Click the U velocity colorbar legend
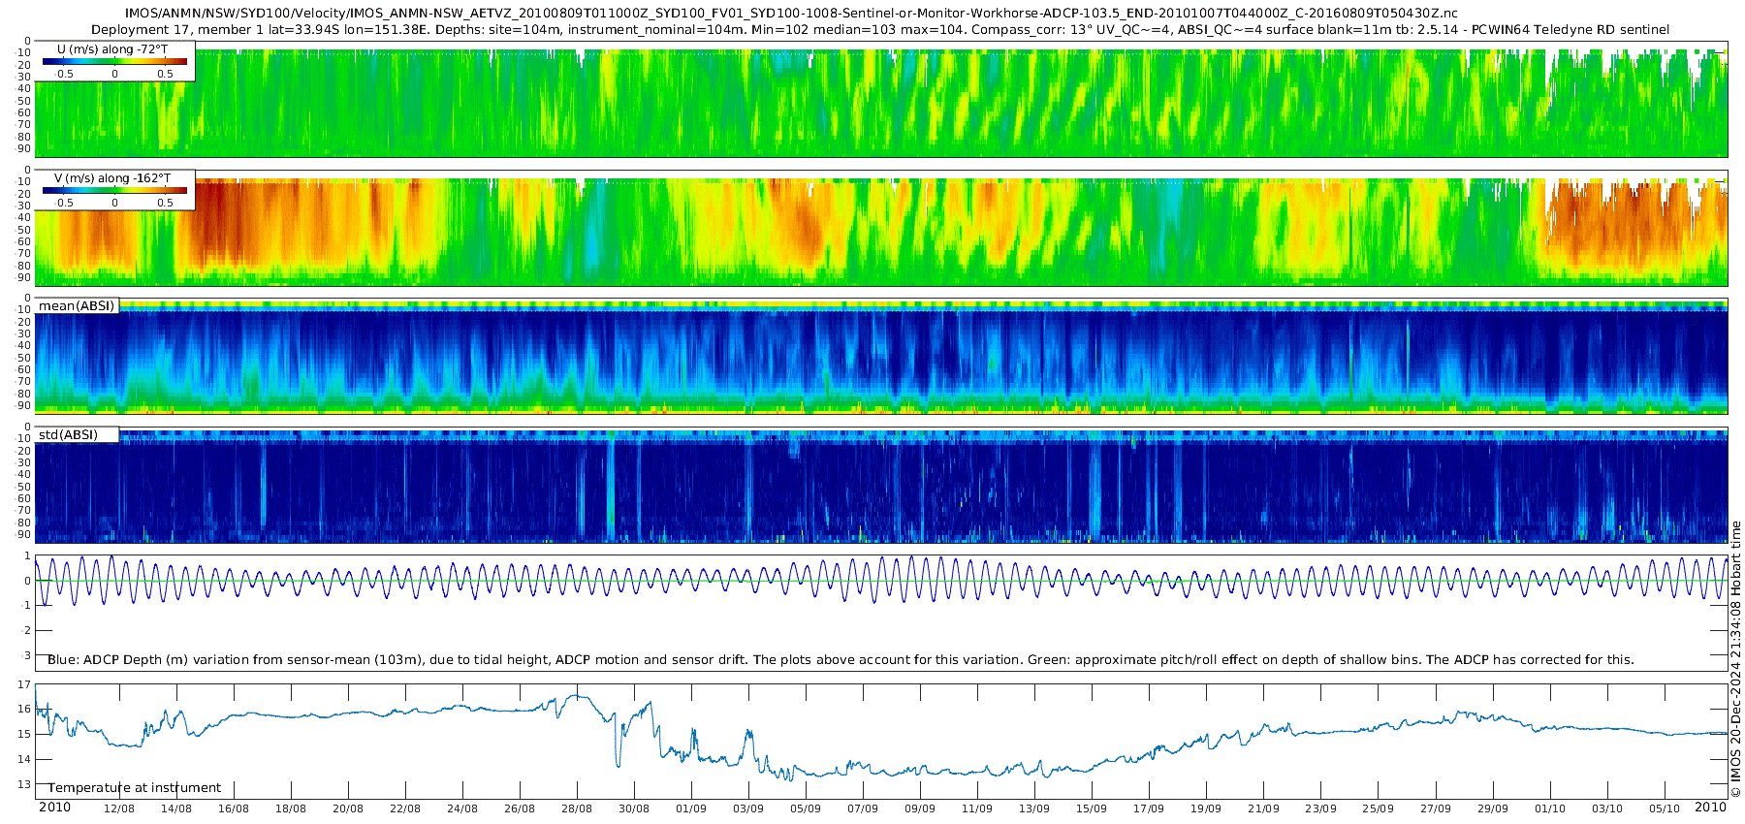This screenshot has width=1745, height=824. coord(114,61)
